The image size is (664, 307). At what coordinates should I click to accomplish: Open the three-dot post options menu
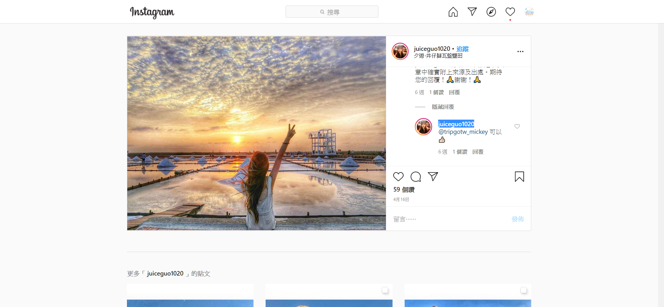520,52
